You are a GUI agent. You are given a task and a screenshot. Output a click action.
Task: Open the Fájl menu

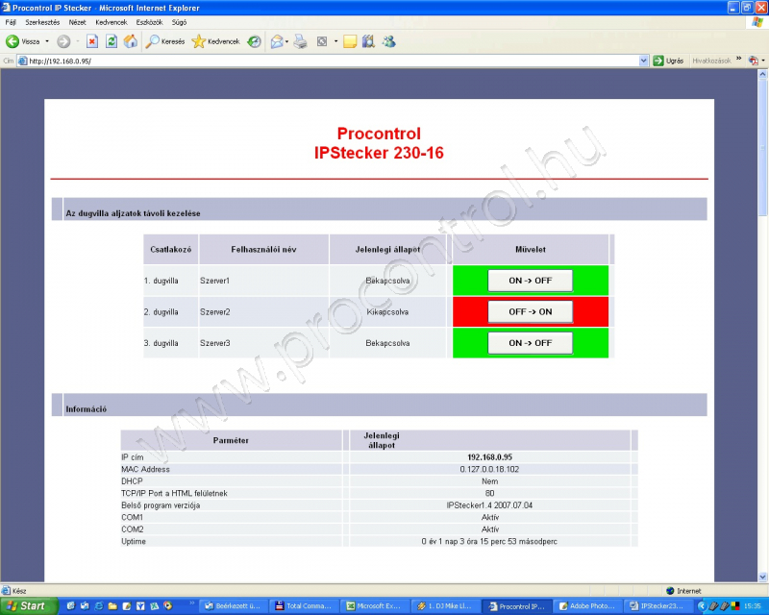click(11, 22)
